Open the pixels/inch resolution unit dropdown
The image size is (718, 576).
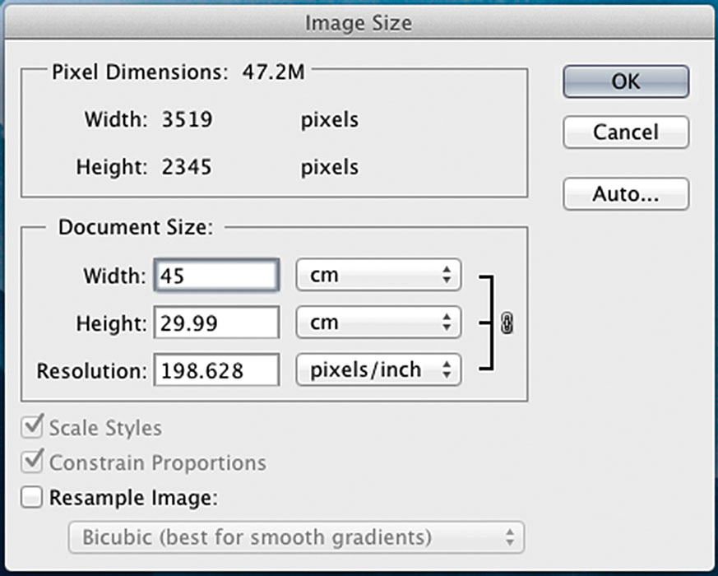(x=378, y=369)
